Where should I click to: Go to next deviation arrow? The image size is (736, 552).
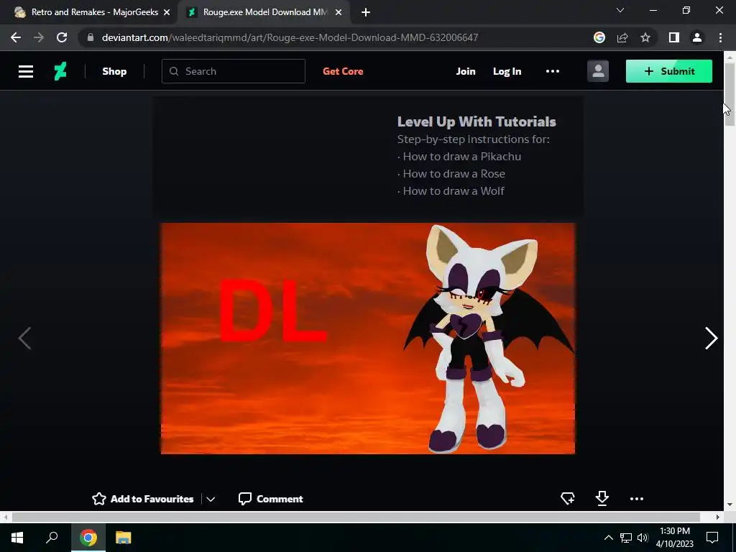(711, 338)
